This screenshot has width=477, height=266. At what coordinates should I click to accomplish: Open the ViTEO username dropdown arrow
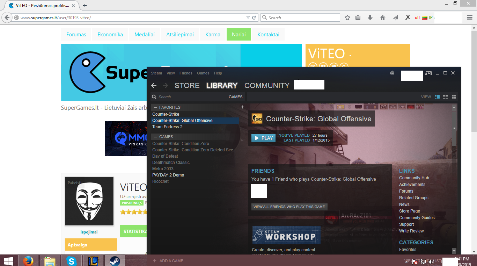tap(350, 56)
